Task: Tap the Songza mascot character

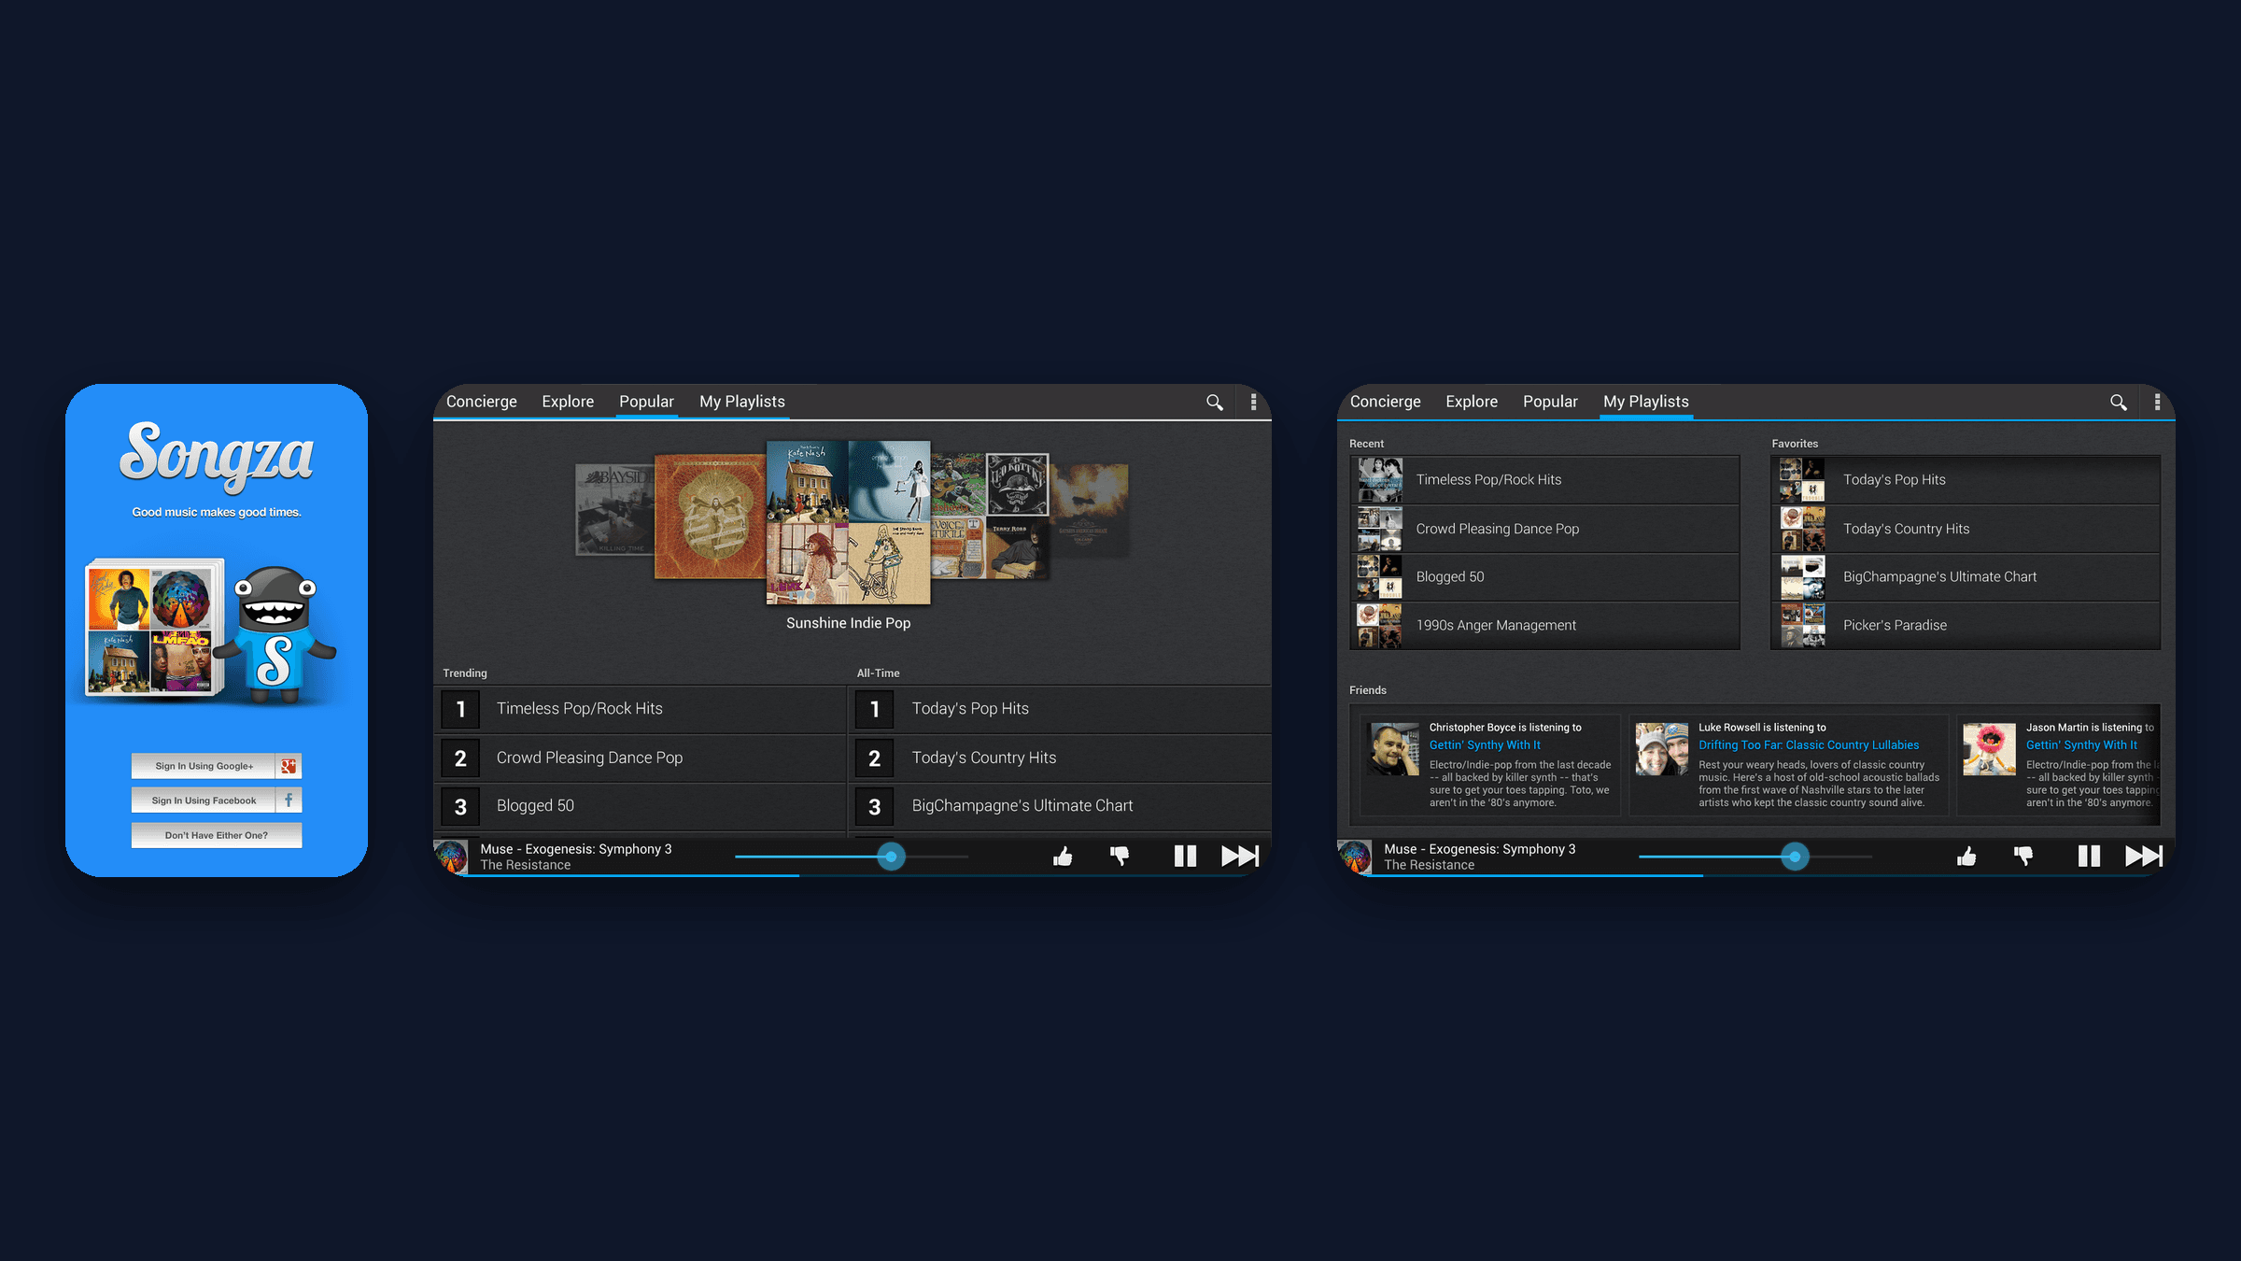Action: point(276,634)
